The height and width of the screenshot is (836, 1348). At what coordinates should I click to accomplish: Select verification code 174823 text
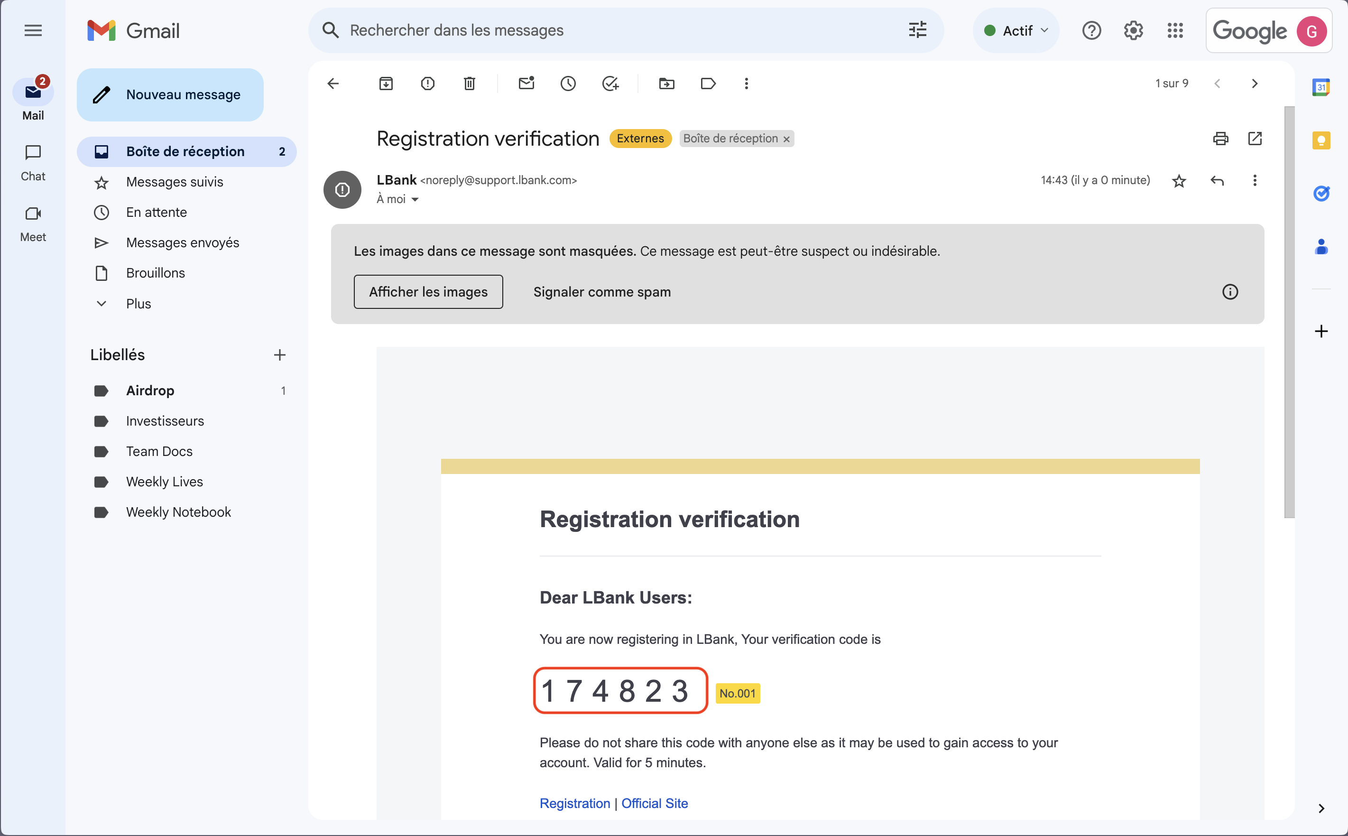[x=615, y=691]
